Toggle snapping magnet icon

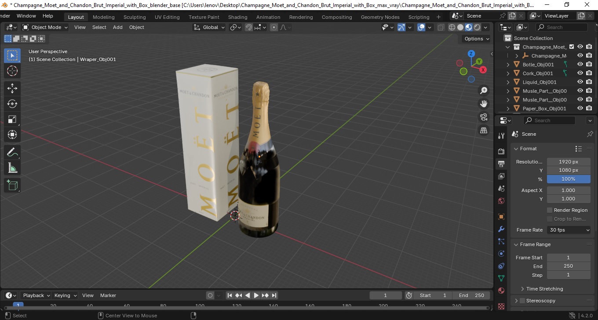[x=249, y=27]
